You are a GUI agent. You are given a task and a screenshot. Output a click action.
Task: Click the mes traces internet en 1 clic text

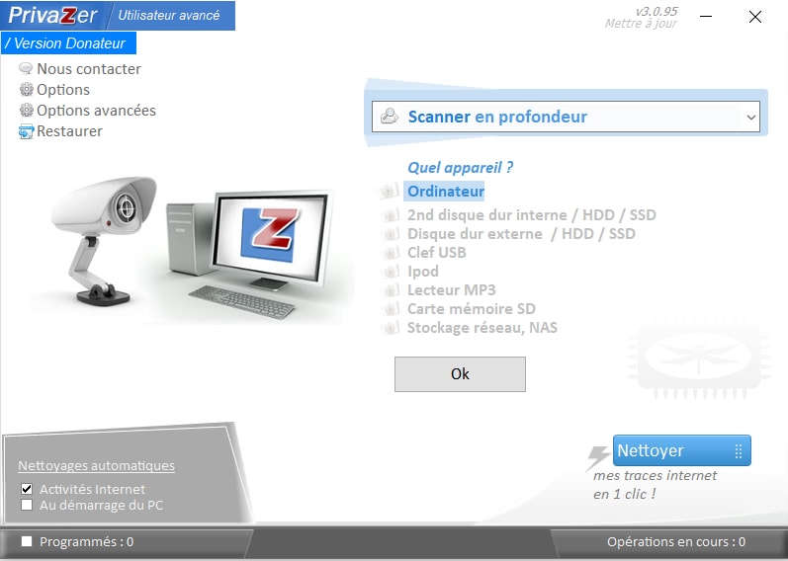click(655, 485)
